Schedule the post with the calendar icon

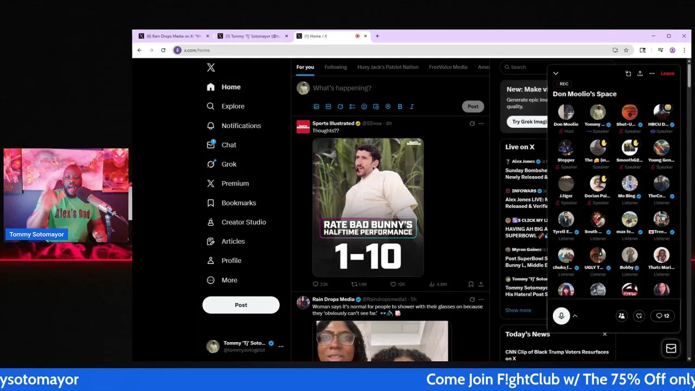pos(376,106)
